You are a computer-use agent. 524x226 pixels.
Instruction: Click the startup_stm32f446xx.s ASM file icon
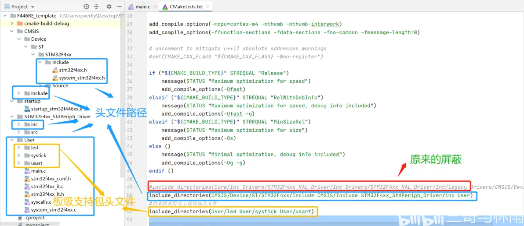coord(27,109)
